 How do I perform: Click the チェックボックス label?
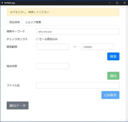tap(17, 39)
